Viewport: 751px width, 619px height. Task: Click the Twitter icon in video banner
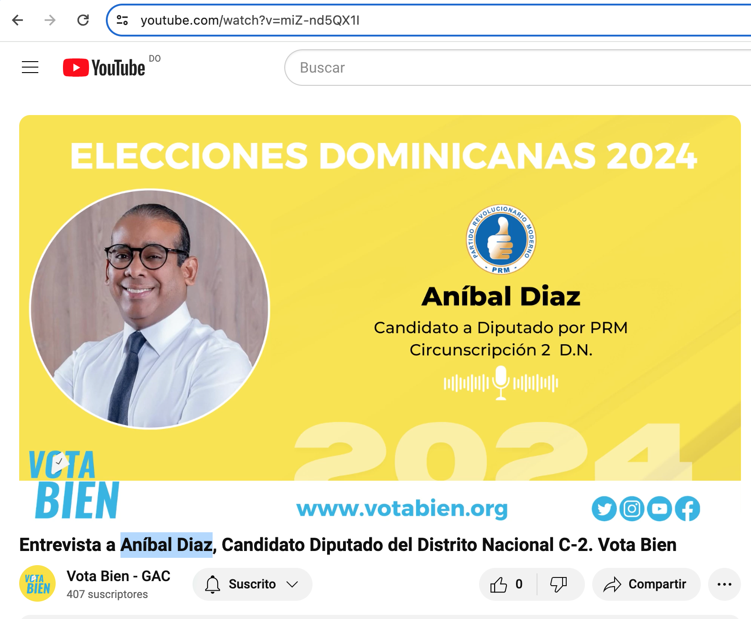(x=604, y=509)
